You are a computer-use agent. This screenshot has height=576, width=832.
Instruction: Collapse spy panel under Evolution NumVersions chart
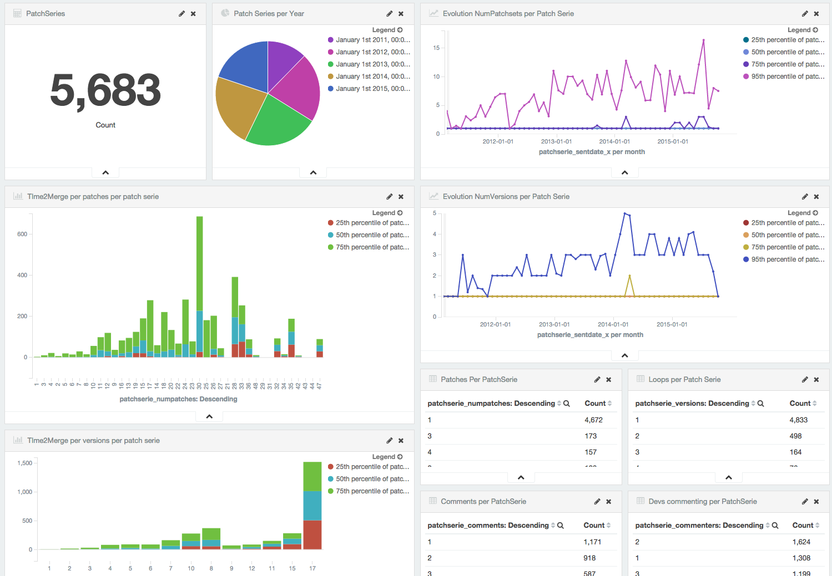point(625,355)
